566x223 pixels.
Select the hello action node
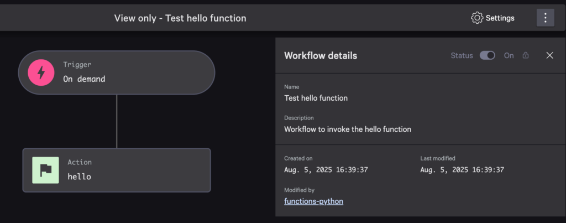pos(116,170)
